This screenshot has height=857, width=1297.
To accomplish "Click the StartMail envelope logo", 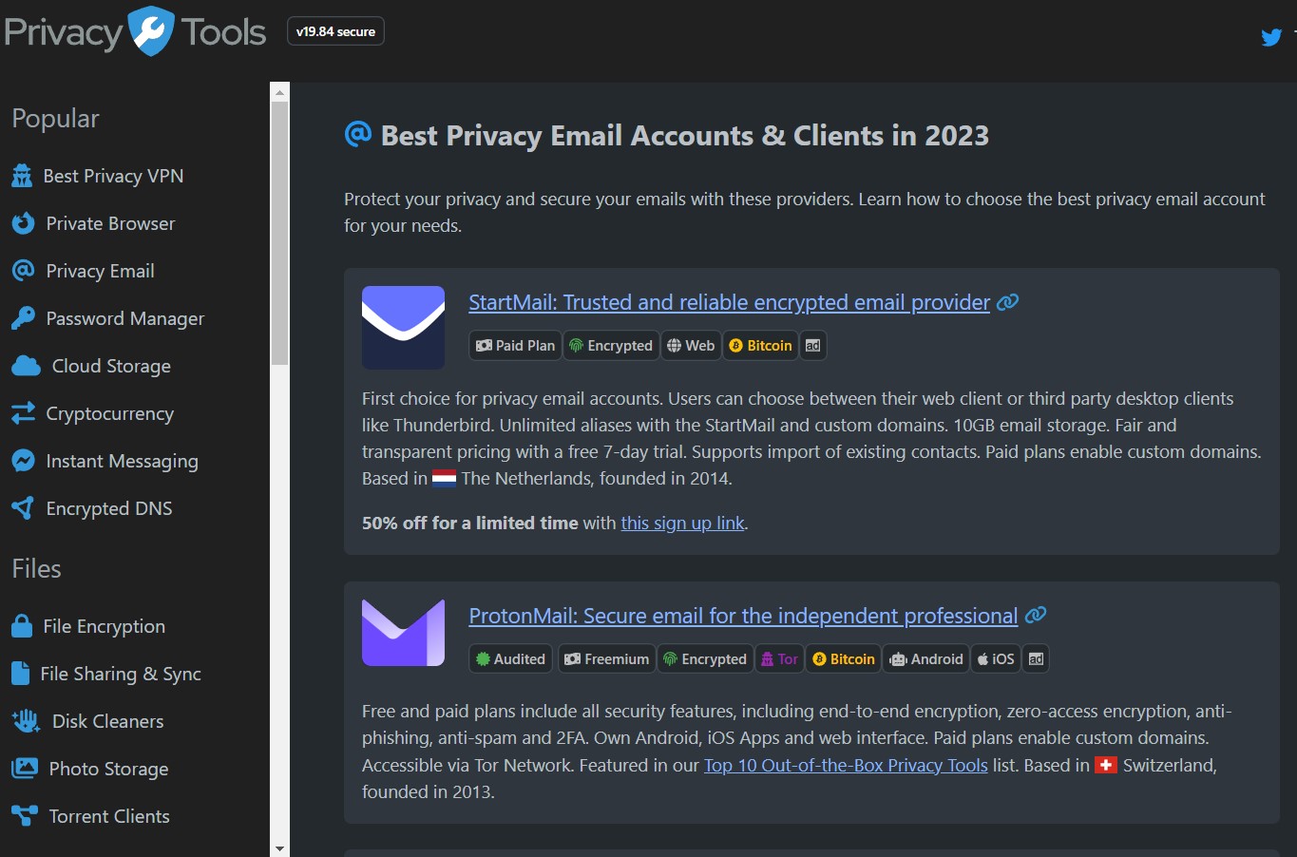I will pyautogui.click(x=403, y=327).
